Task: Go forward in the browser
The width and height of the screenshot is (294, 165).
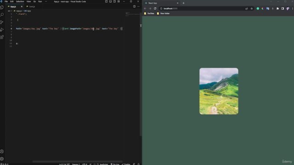Action: point(150,9)
